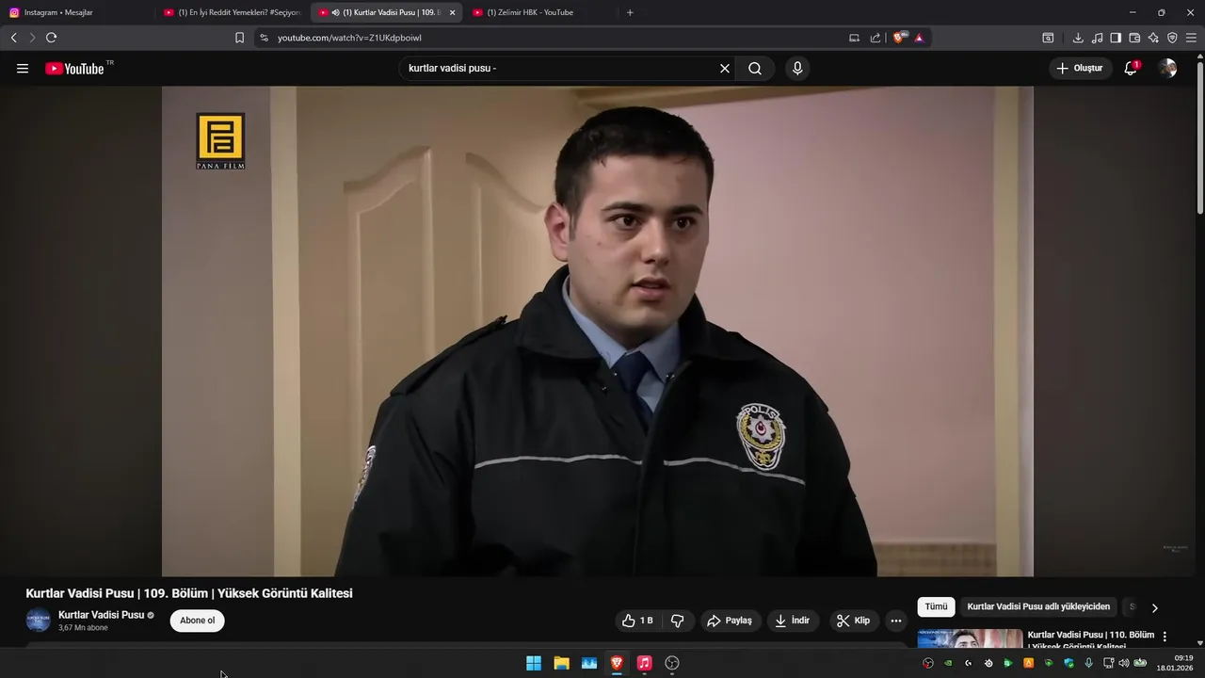This screenshot has height=678, width=1205.
Task: Open the tab search icon in toolbar
Action: [1048, 38]
